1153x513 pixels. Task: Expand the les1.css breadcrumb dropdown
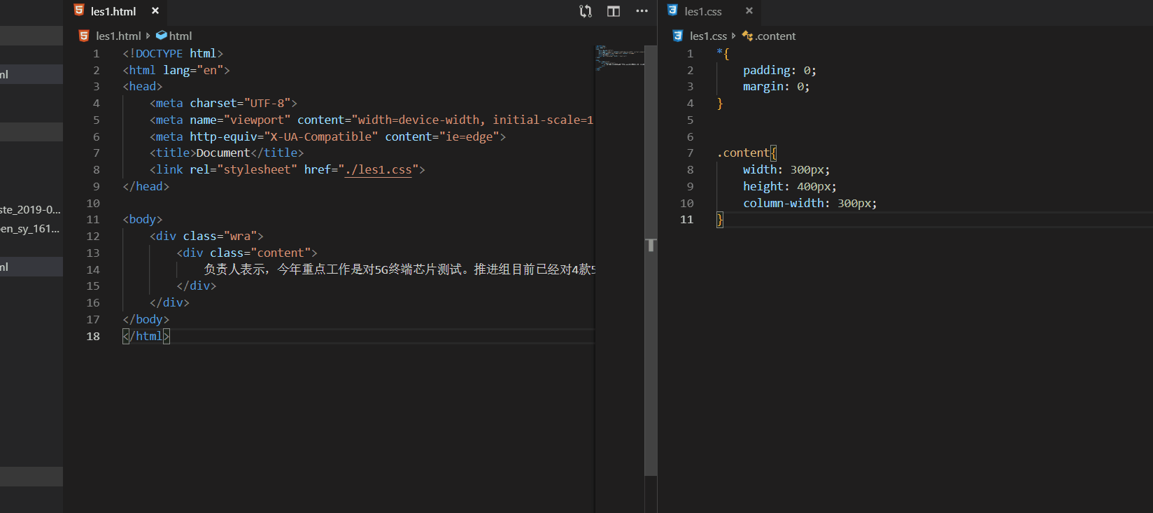[708, 36]
